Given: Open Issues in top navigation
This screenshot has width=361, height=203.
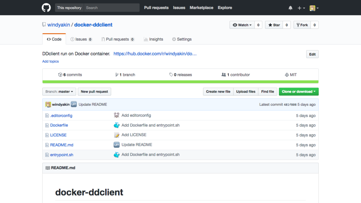Looking at the screenshot, I should pos(179,8).
